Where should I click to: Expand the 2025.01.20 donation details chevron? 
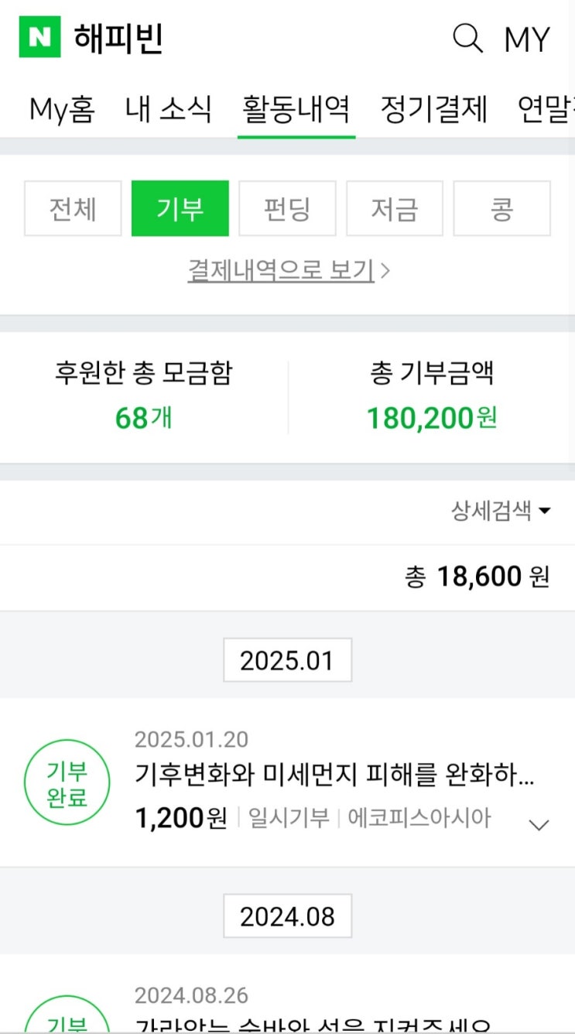coord(538,825)
